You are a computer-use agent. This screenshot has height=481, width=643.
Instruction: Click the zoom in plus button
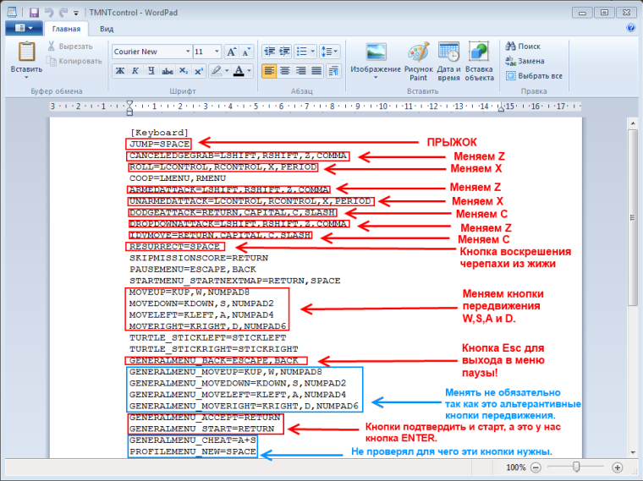pos(617,467)
